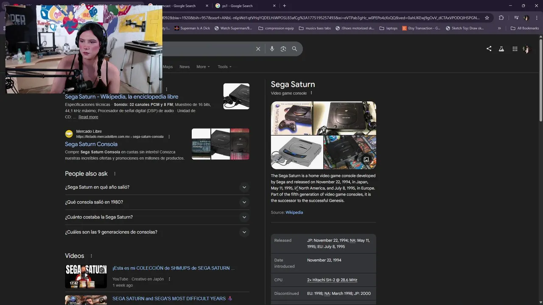
Task: Expand '¿Sega Saturn en qué año salió?' question
Action: (x=157, y=187)
